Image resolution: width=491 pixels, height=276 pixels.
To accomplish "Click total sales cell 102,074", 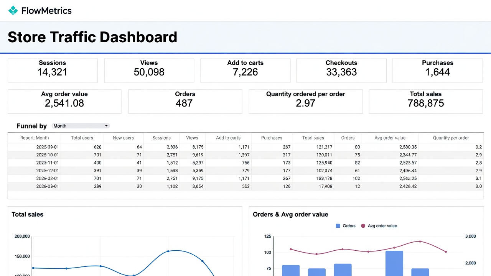I will point(324,171).
